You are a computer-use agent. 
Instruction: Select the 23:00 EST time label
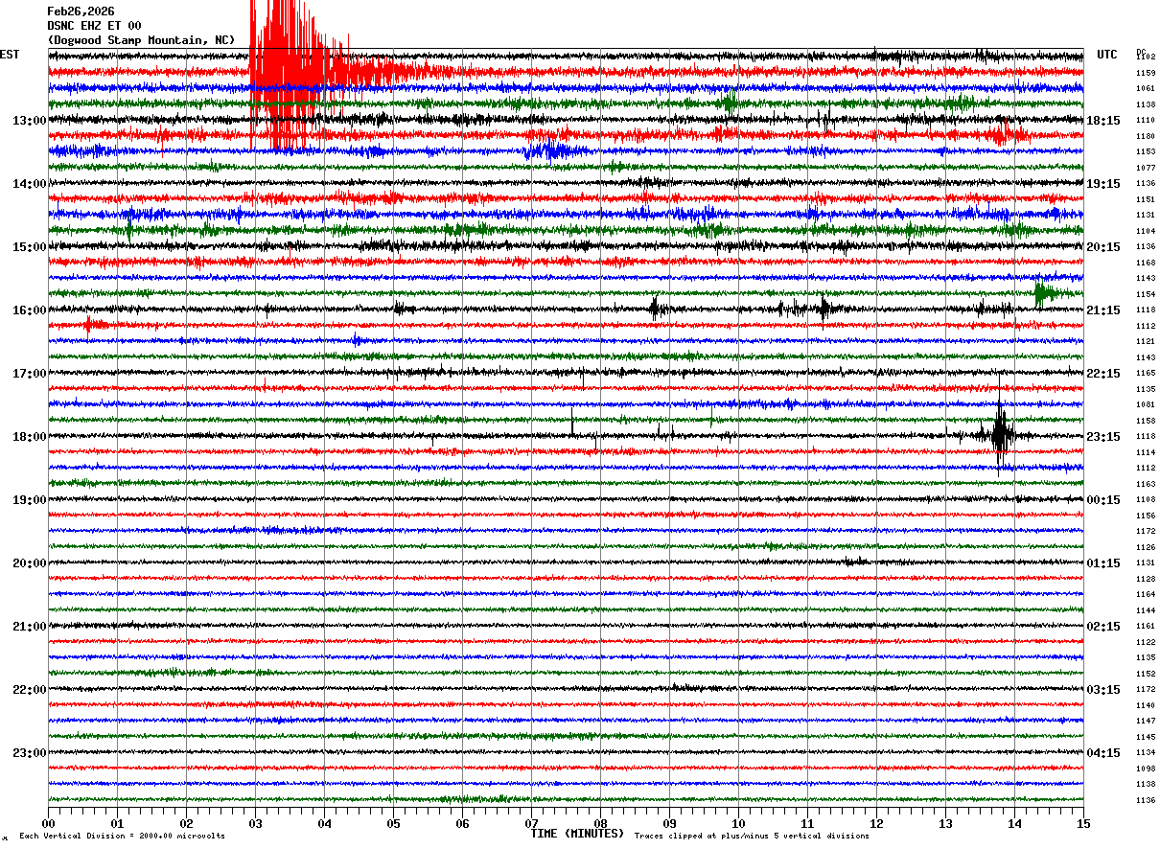pos(30,752)
